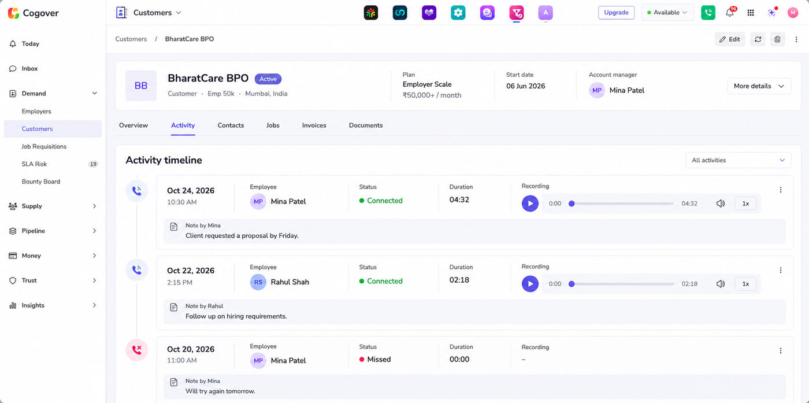
Task: Open the teal gear app icon
Action: pyautogui.click(x=458, y=13)
